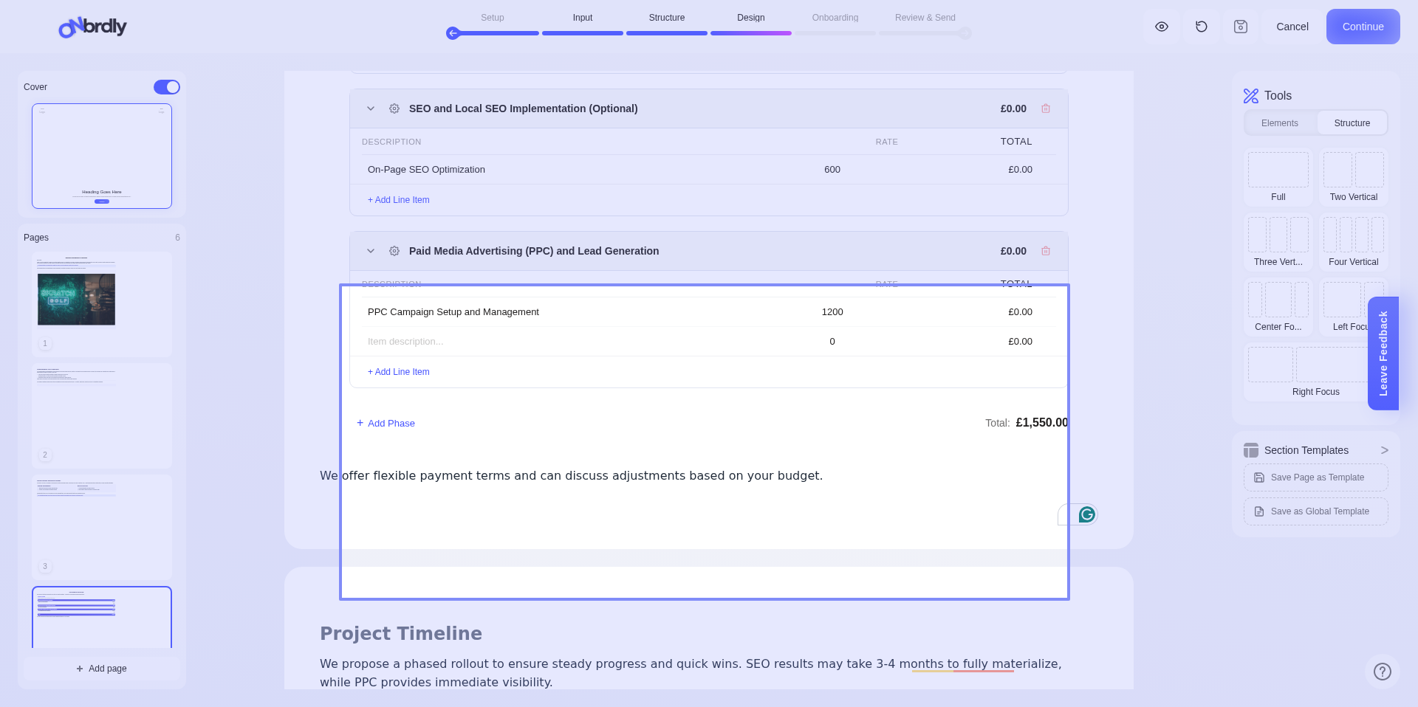Viewport: 1418px width, 707px height.
Task: Open the help question mark icon
Action: pos(1382,672)
